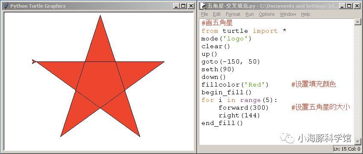Maximize the Python Turtle Graphics window

[183, 6]
